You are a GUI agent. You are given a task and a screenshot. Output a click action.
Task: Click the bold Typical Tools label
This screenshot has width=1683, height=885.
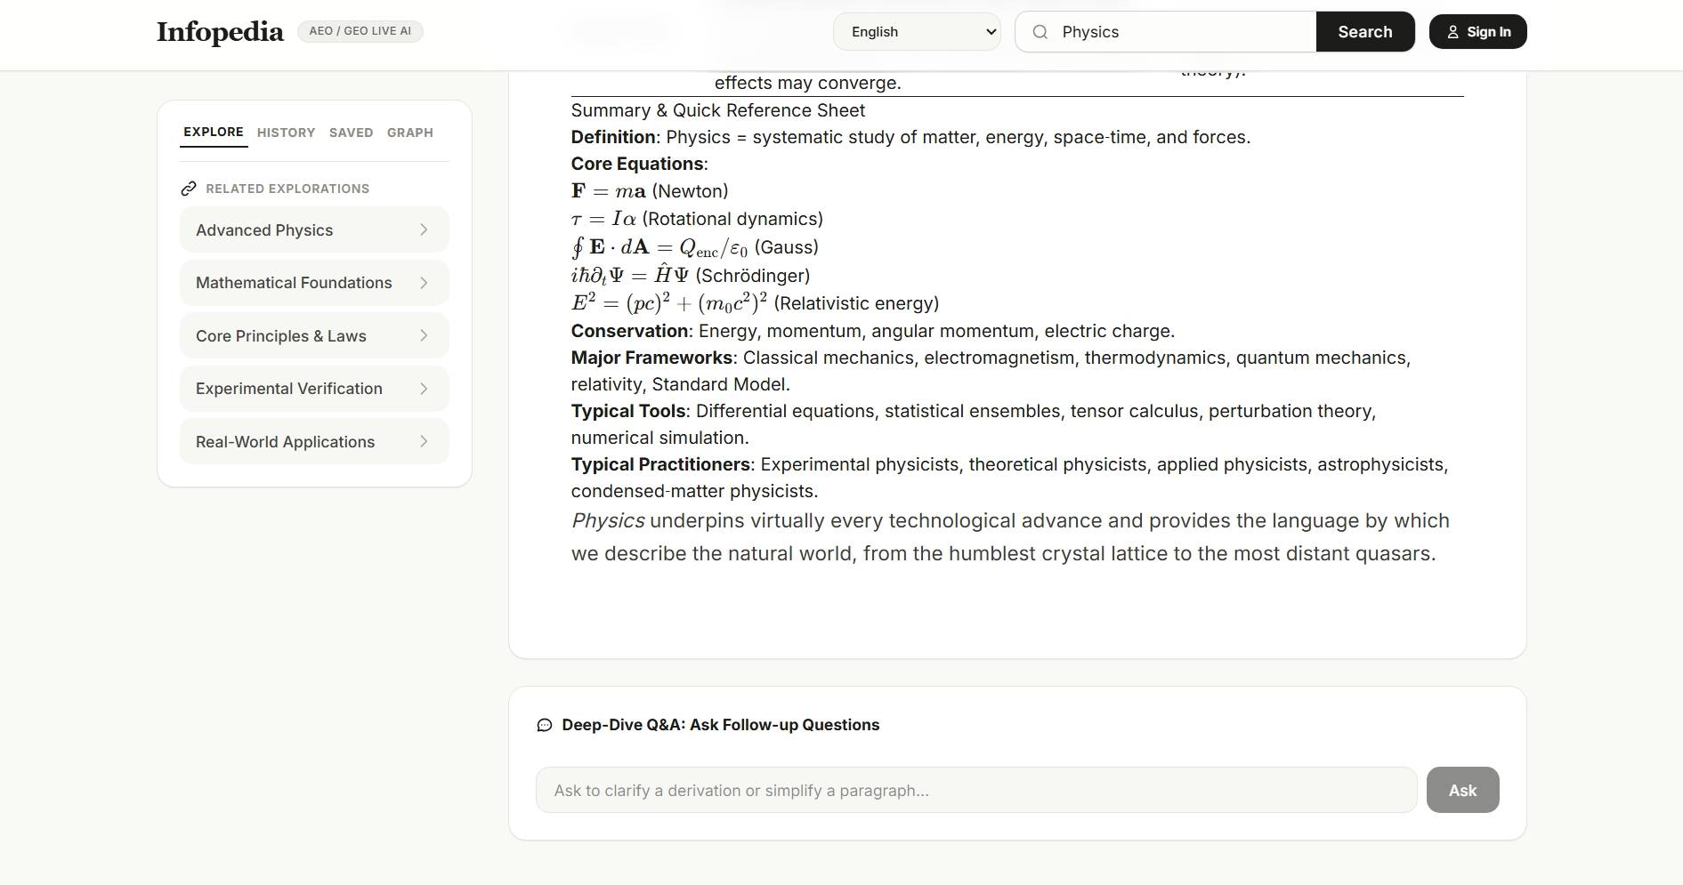coord(628,411)
